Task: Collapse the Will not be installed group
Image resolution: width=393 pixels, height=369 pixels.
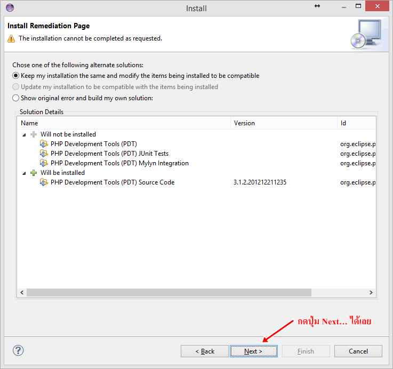Action: [24, 135]
